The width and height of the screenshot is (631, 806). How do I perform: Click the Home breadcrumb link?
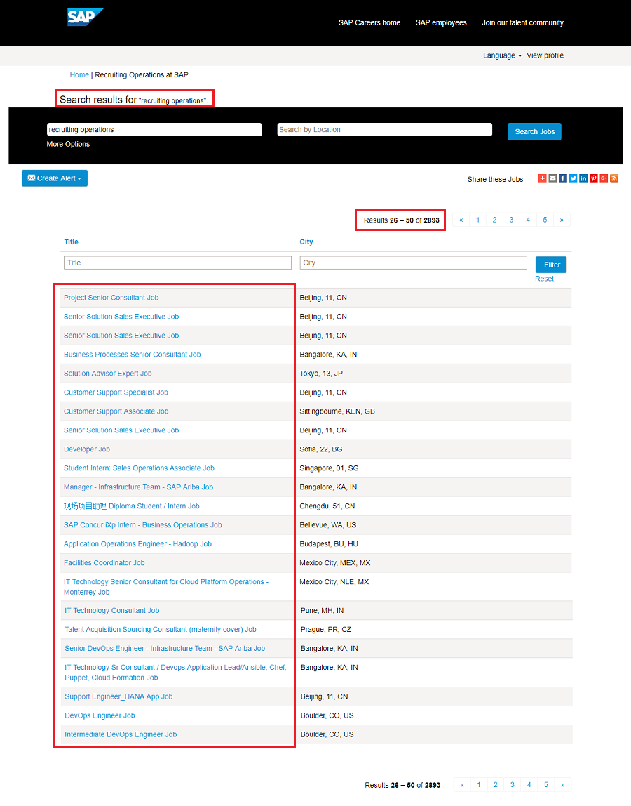(x=79, y=75)
